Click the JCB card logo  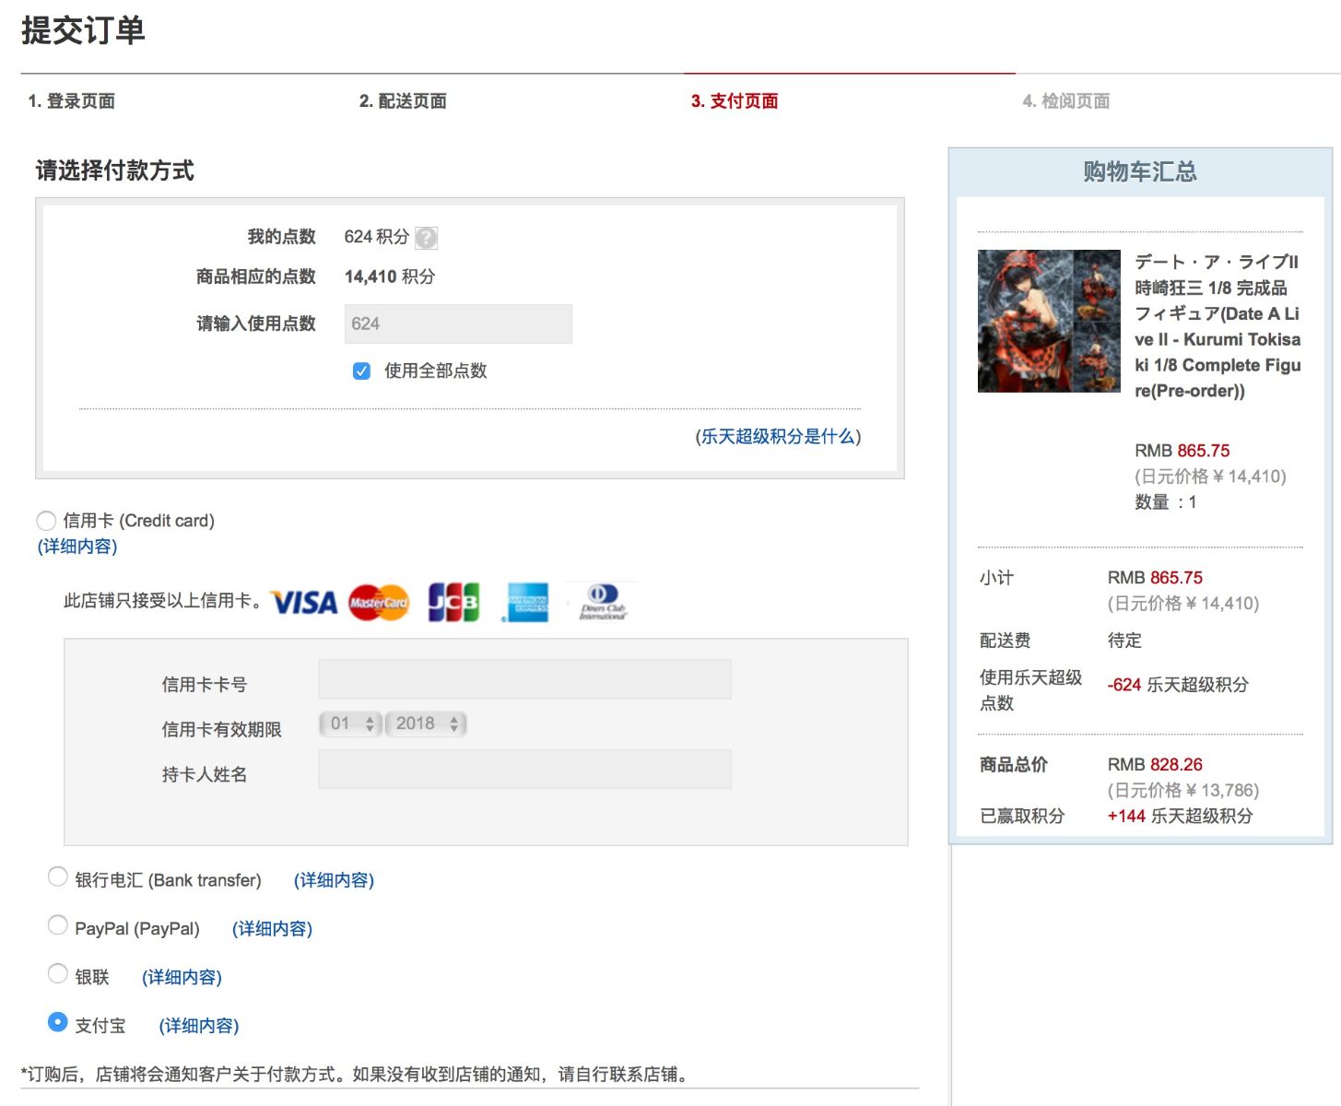point(453,603)
